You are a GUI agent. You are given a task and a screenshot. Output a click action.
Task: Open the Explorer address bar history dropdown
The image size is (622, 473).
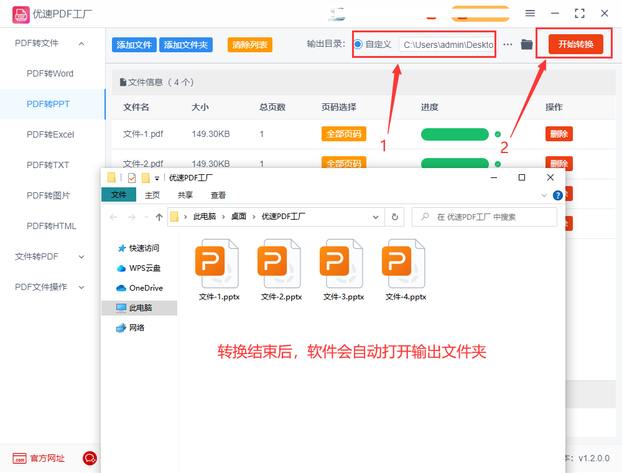pyautogui.click(x=375, y=217)
